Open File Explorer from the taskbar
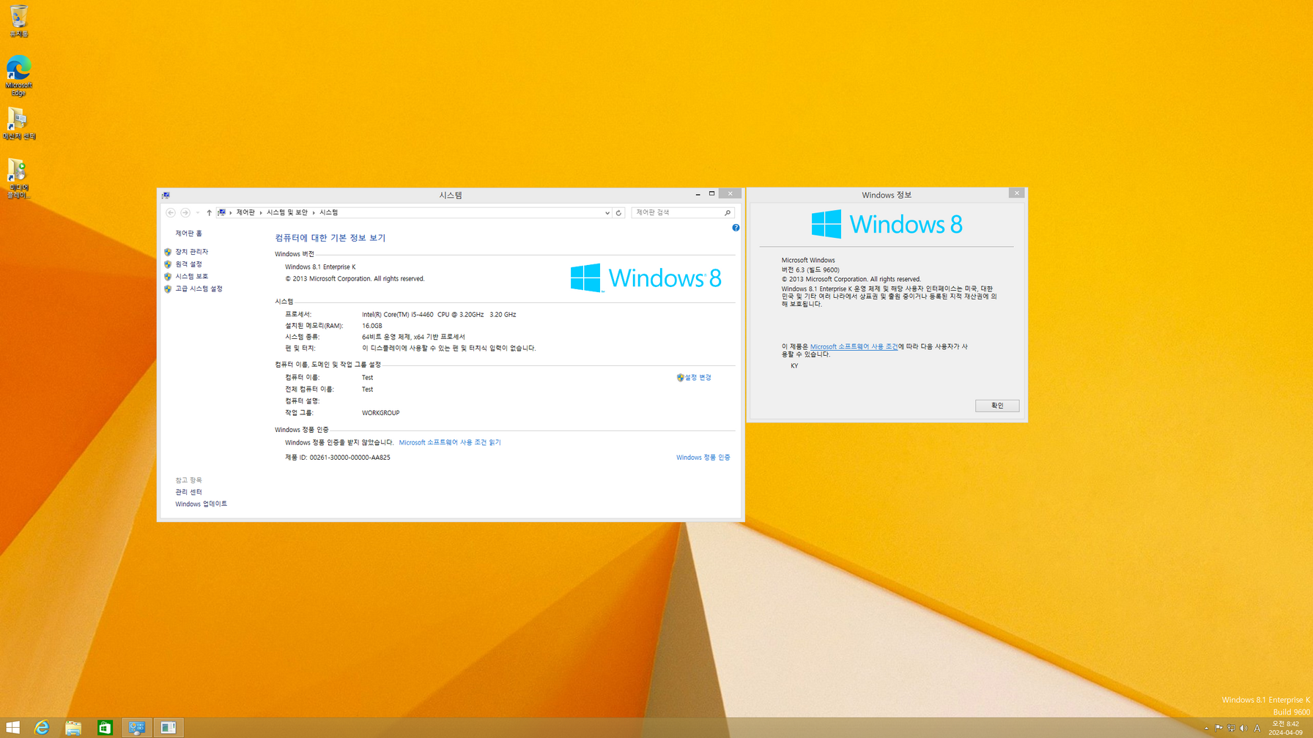This screenshot has width=1313, height=738. [x=73, y=728]
